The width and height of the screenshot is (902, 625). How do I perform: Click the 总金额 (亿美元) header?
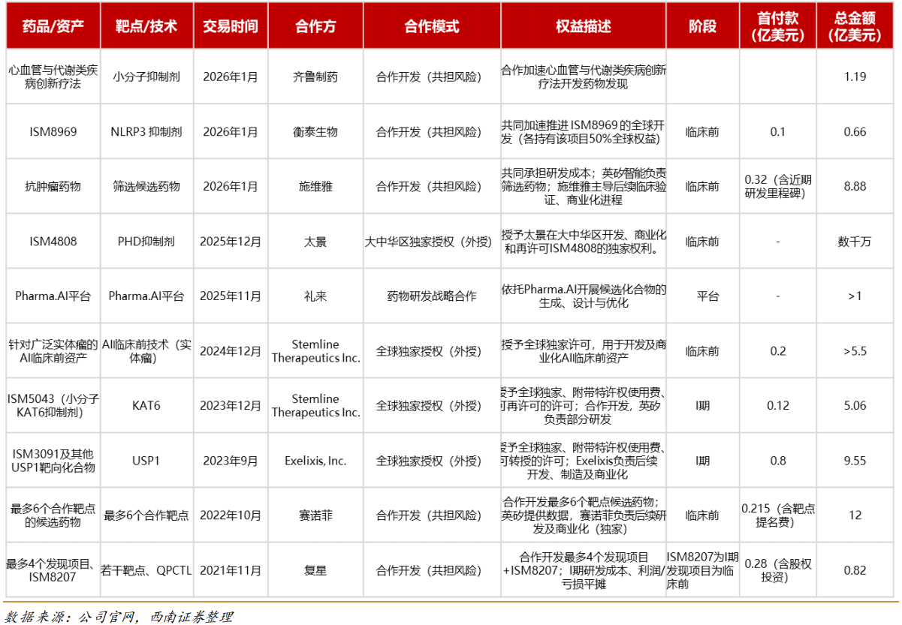855,26
